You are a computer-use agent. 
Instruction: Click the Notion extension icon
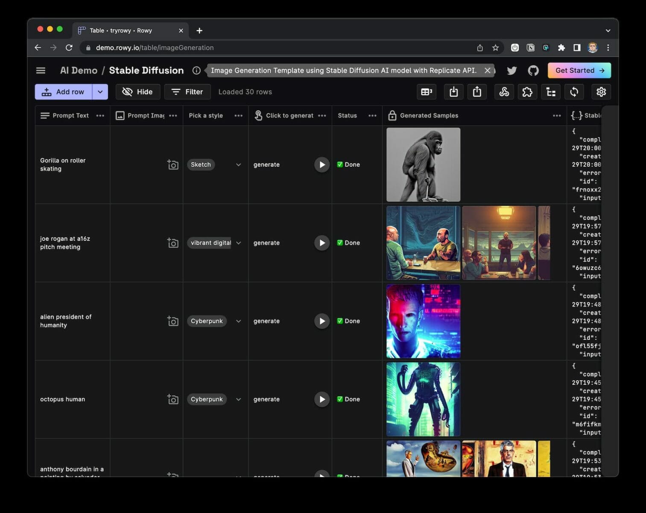point(530,48)
